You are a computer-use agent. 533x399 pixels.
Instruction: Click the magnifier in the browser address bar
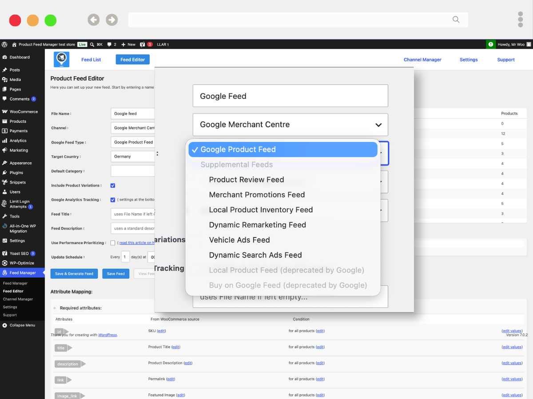pyautogui.click(x=456, y=19)
